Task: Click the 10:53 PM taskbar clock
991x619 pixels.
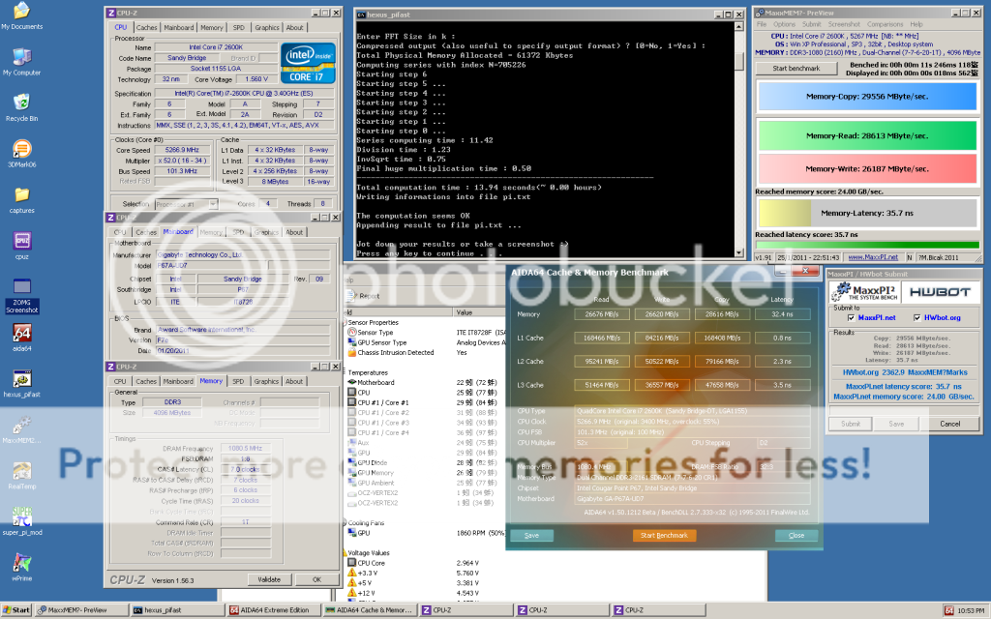Action: (971, 611)
